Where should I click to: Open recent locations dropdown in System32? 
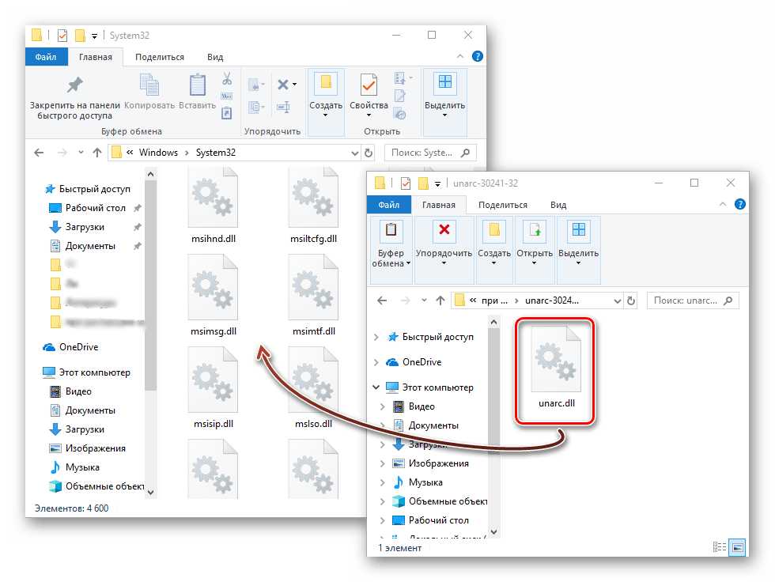click(81, 153)
